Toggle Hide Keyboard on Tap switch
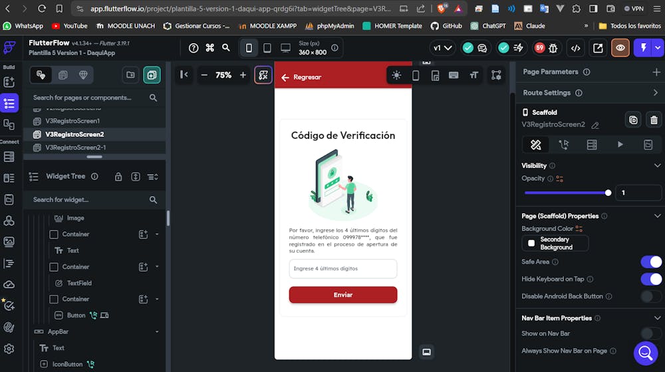This screenshot has height=372, width=665. (650, 279)
